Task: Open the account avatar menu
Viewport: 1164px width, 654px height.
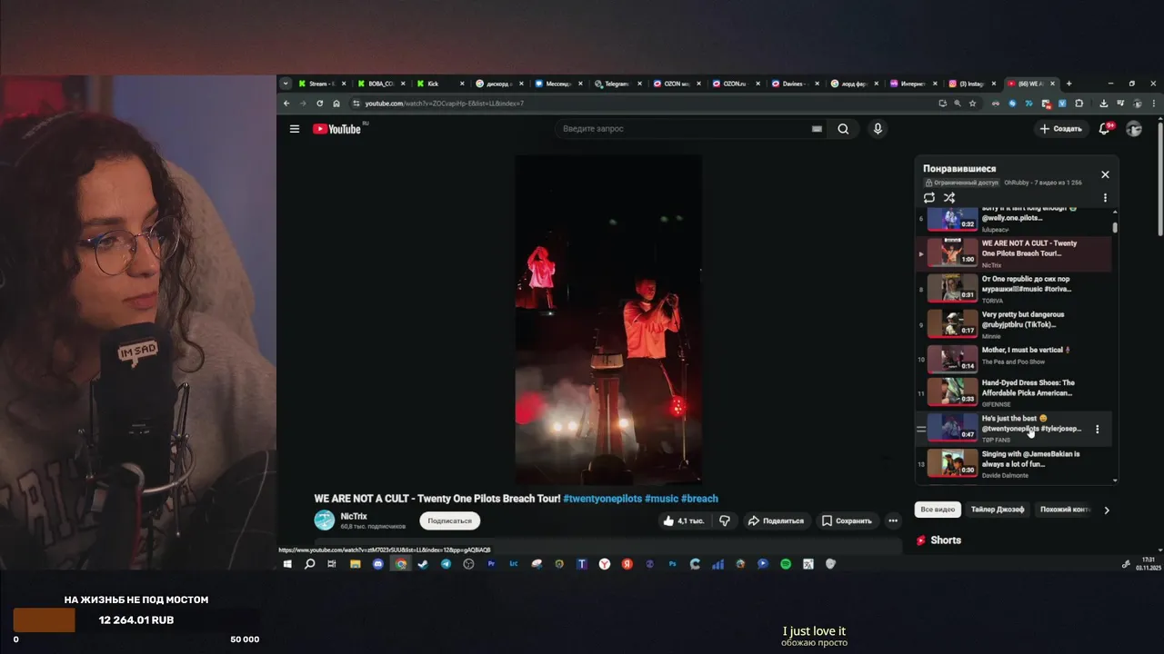Action: 1134,129
